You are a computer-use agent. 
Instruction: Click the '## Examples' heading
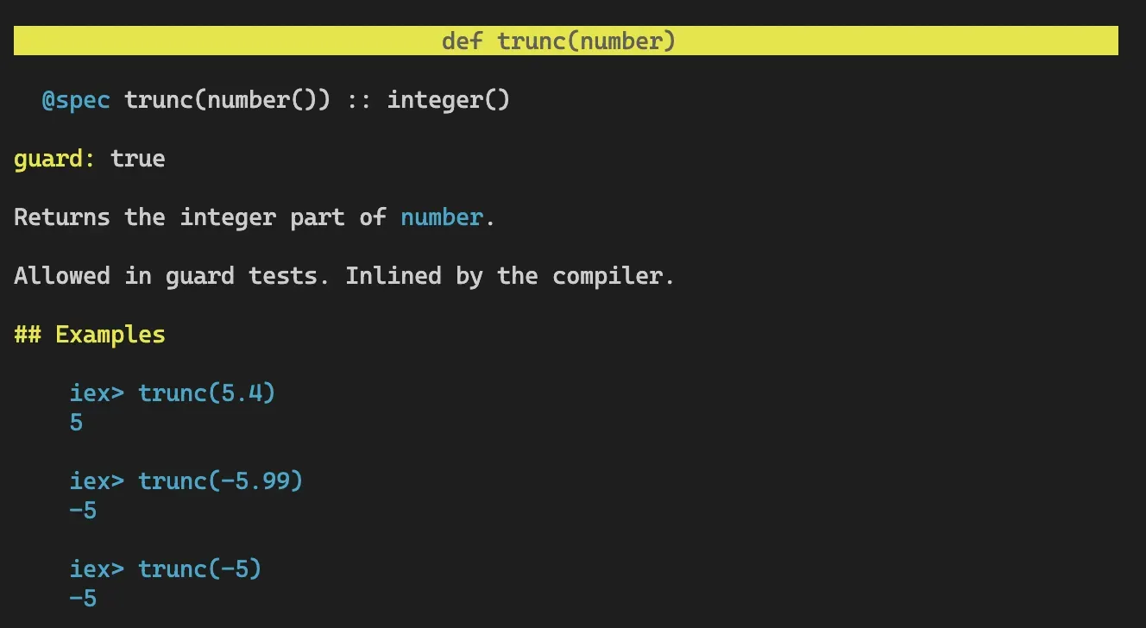(90, 334)
